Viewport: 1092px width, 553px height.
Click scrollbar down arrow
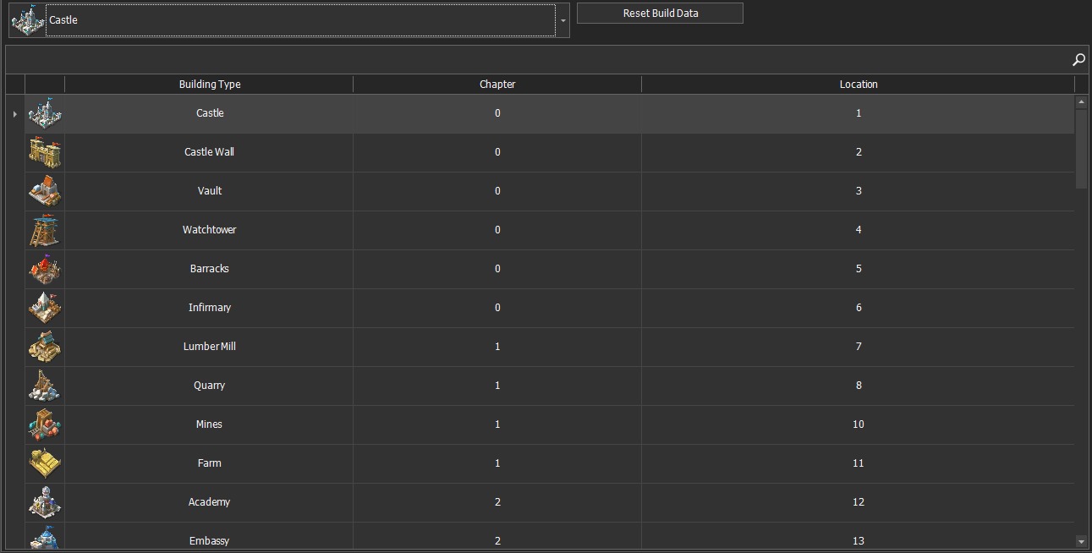click(1081, 541)
